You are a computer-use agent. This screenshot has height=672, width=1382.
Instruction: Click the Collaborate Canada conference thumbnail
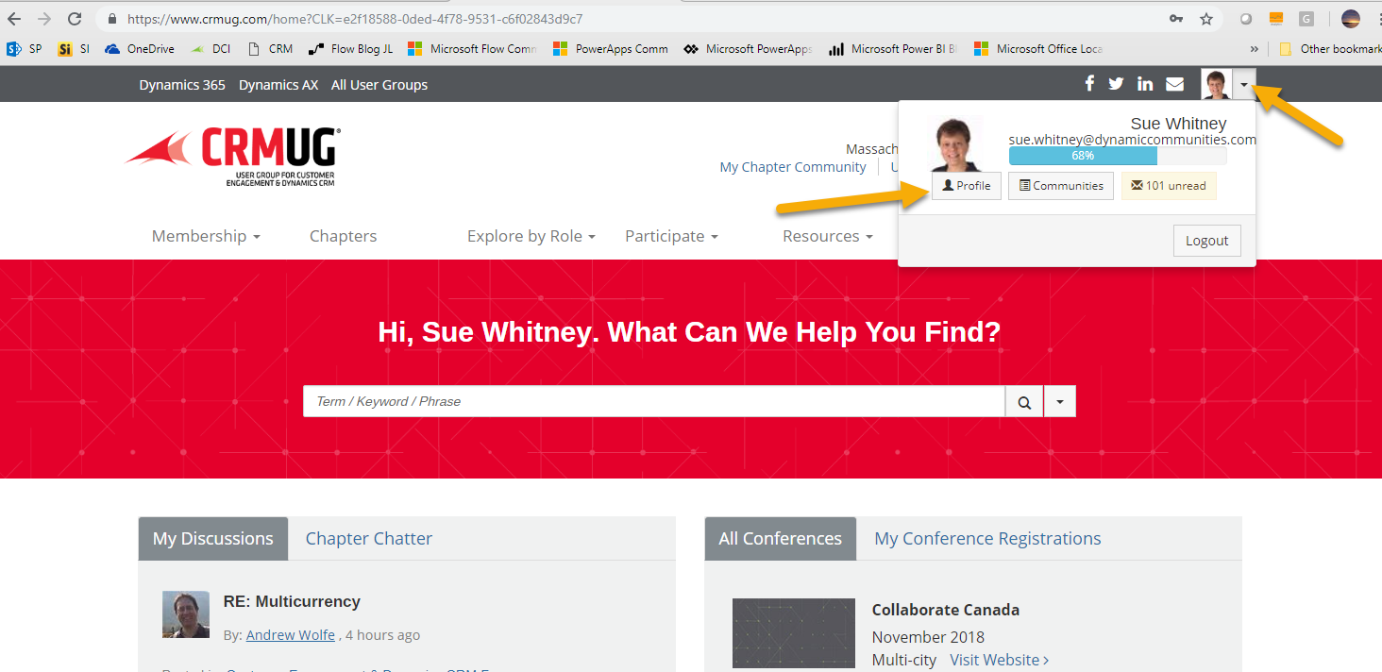click(x=794, y=634)
